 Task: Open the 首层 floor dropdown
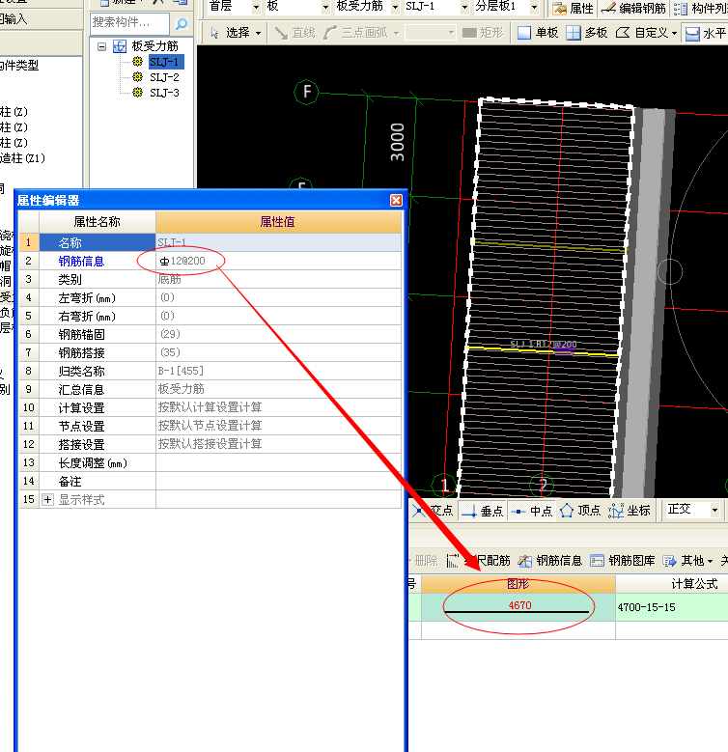(256, 7)
